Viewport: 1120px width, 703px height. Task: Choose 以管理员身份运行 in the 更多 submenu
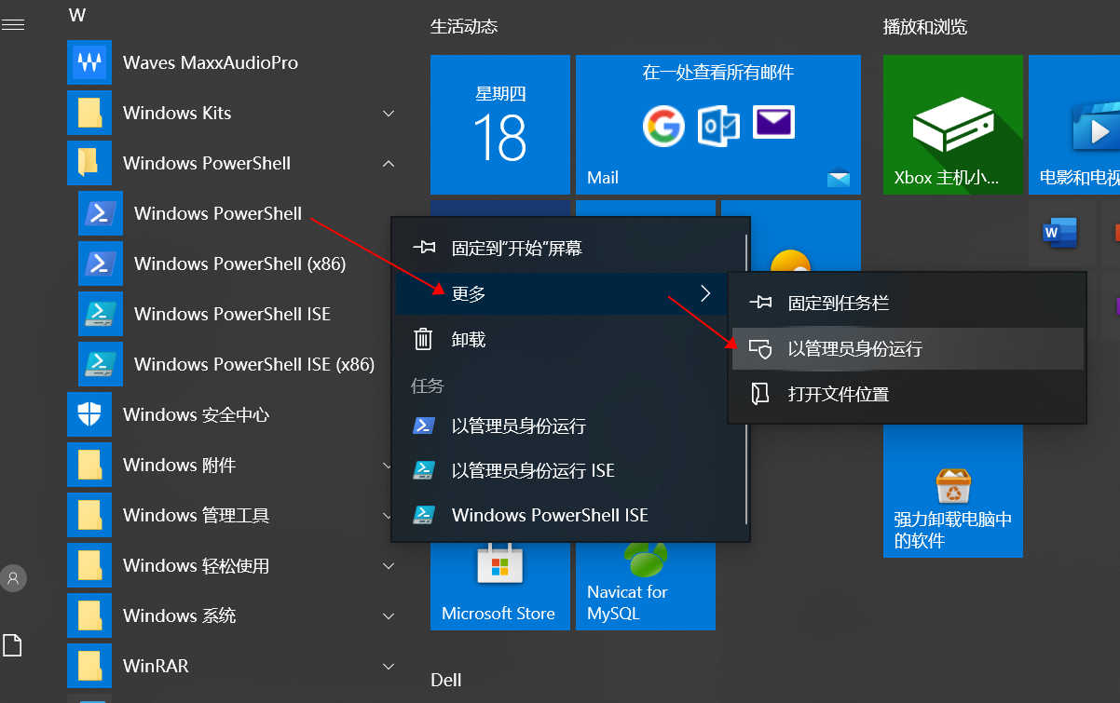pyautogui.click(x=908, y=348)
